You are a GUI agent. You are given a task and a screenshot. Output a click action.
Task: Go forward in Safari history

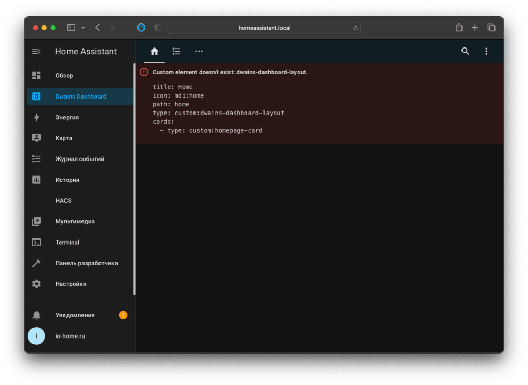tap(113, 28)
